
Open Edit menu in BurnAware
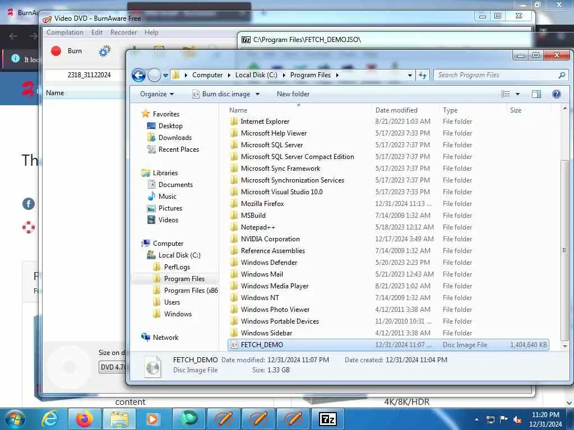[96, 32]
